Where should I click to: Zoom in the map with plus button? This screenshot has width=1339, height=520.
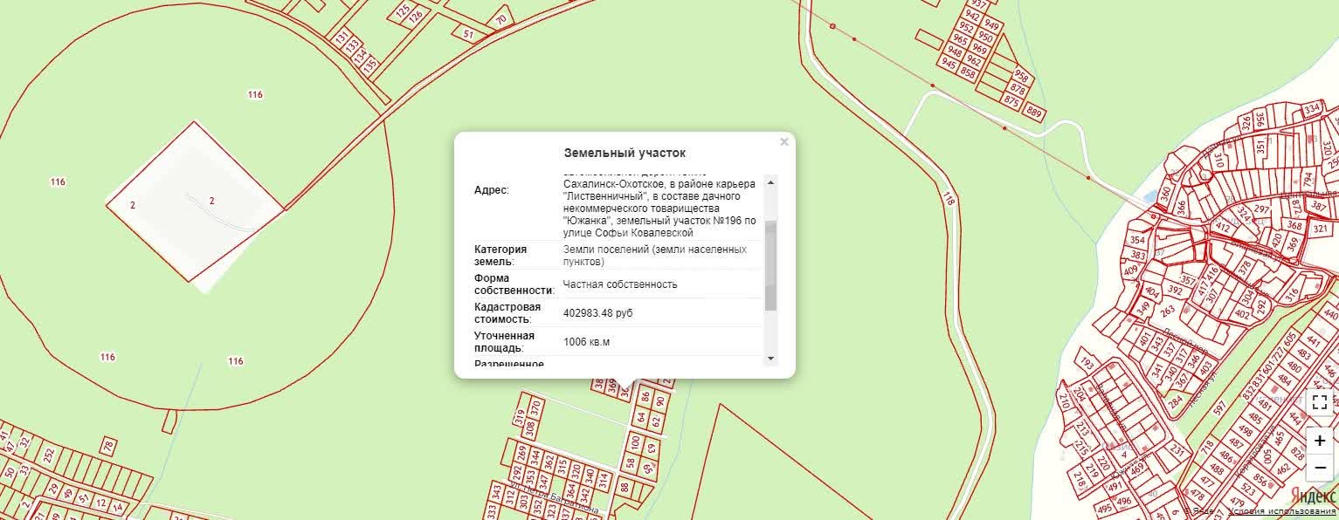coord(1320,441)
